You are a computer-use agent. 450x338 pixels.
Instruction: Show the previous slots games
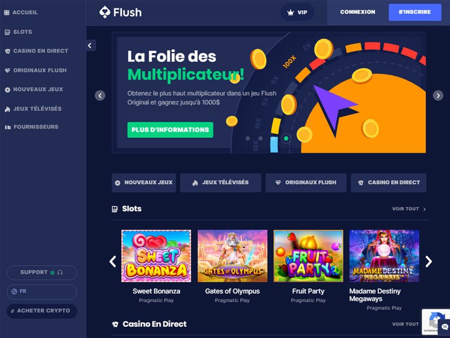pos(113,261)
